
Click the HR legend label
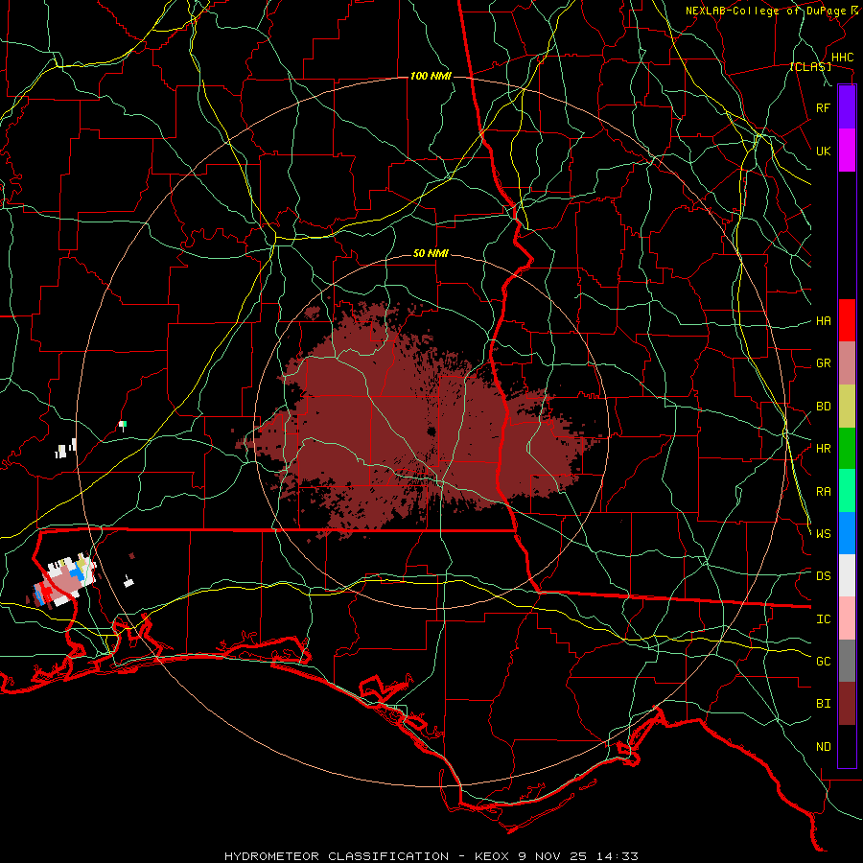coord(823,449)
